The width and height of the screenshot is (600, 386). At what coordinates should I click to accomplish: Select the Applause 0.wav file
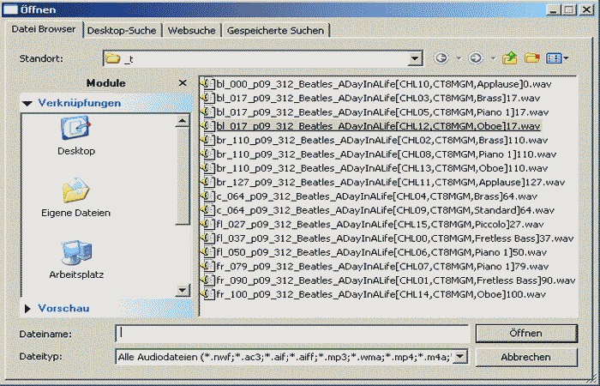tap(375, 84)
